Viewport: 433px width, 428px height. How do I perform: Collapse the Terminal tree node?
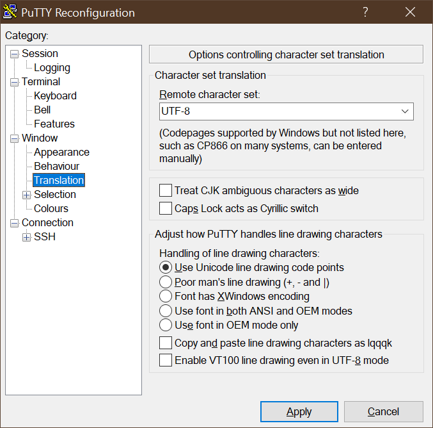point(14,82)
